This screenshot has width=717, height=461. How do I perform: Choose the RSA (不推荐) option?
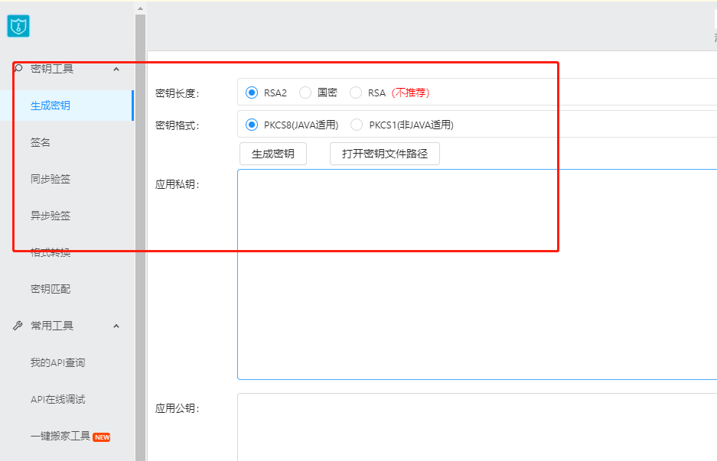point(355,92)
